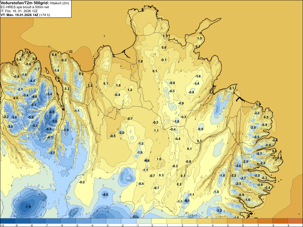Click the temperature value -3.2
Screen dimensions: 303x227
point(219,210)
